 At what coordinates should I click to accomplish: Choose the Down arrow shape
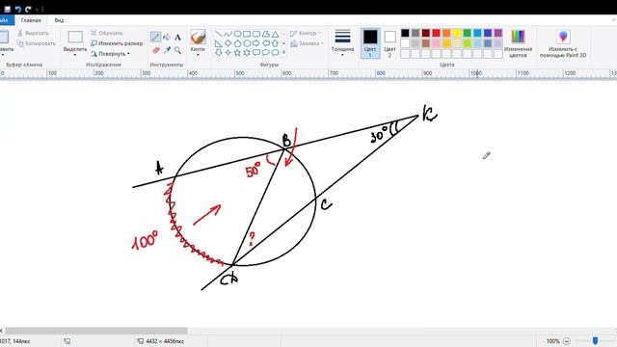click(219, 52)
